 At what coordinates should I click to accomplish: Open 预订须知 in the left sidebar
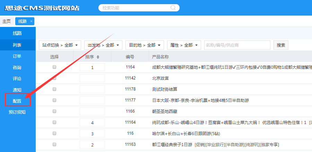point(17,112)
